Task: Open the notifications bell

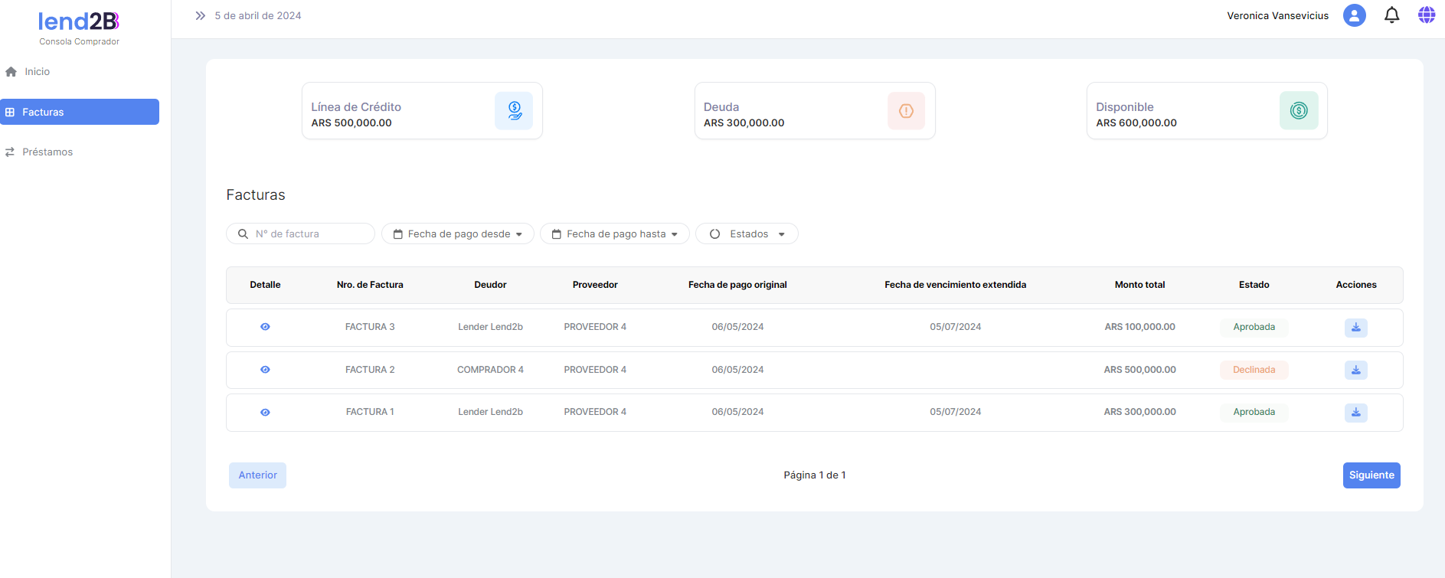Action: [x=1391, y=15]
